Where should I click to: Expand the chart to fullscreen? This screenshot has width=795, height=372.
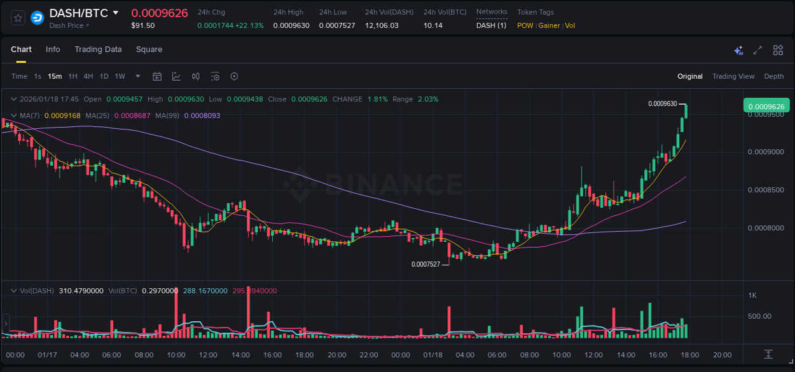(757, 50)
